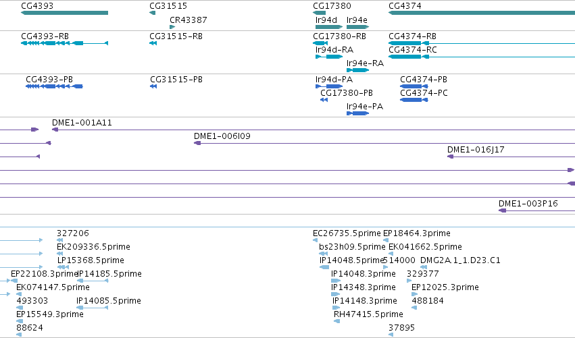Select transcript Ir94d-RA
This screenshot has height=338, width=575.
[x=334, y=50]
